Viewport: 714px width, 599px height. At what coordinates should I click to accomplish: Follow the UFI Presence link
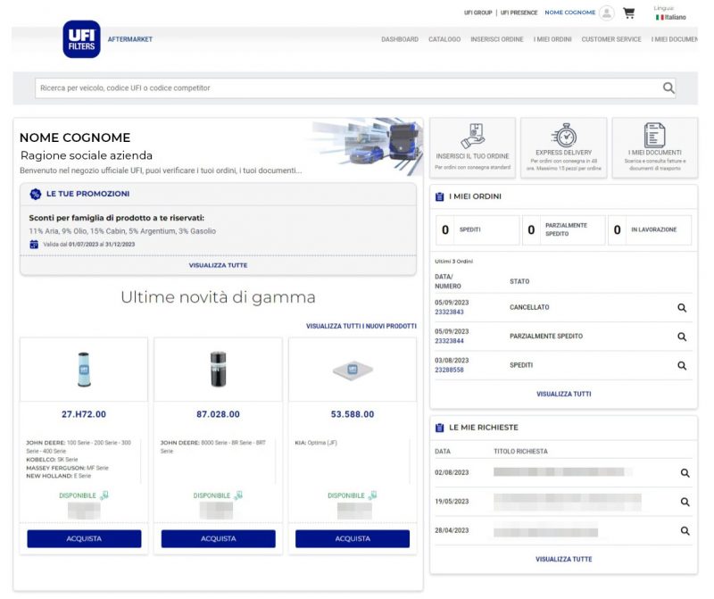coord(519,12)
